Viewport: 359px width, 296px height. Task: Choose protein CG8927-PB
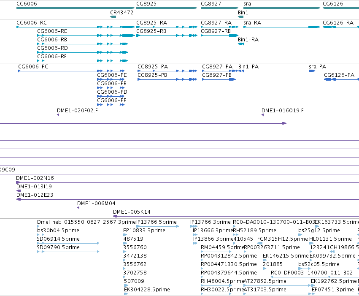(219, 79)
